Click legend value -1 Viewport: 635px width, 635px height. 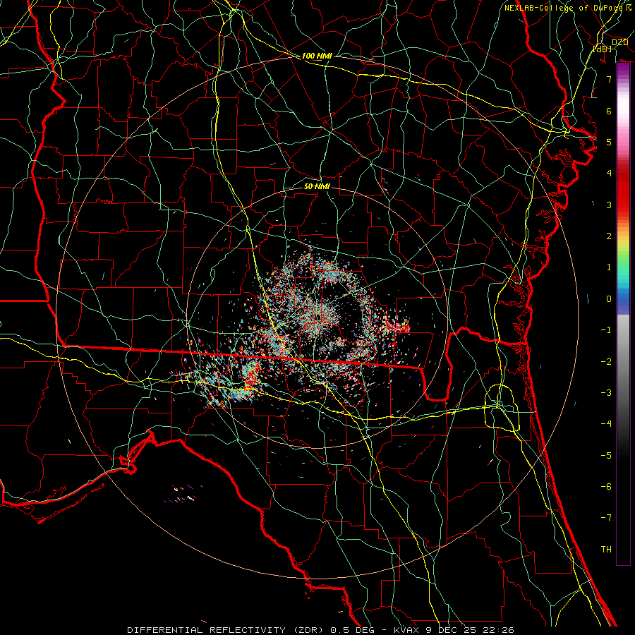point(606,330)
